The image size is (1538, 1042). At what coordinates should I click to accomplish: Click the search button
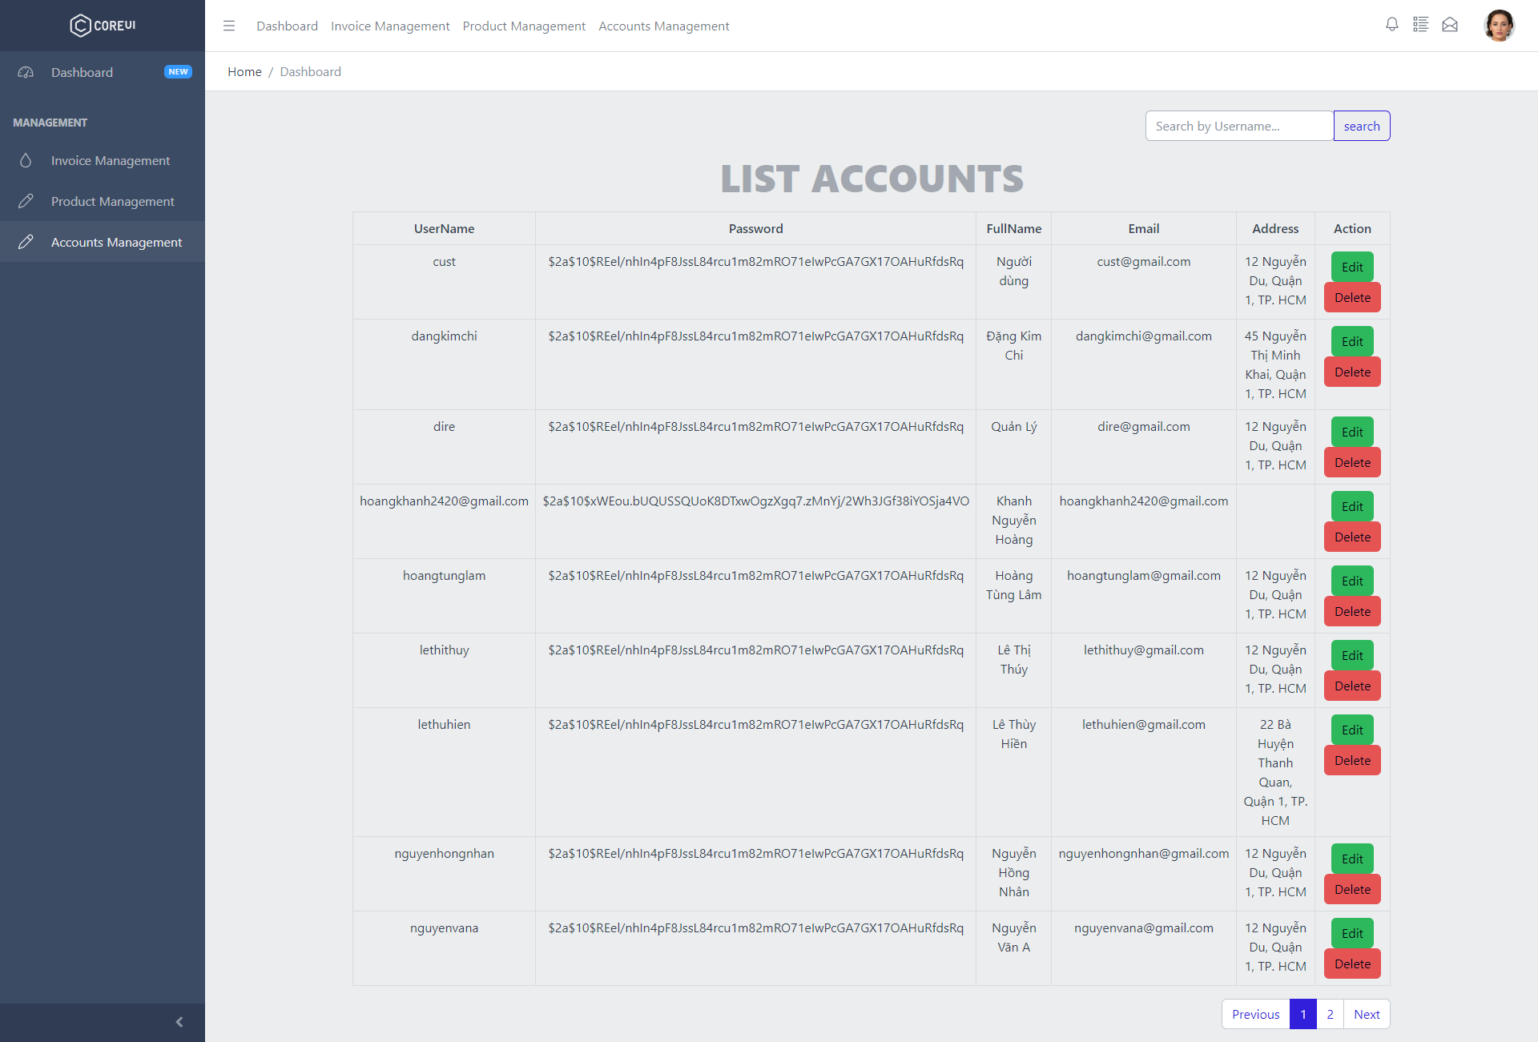coord(1362,126)
